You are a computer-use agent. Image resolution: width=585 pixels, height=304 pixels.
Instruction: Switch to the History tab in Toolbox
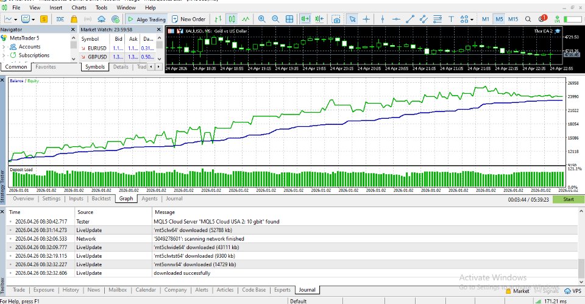click(71, 290)
